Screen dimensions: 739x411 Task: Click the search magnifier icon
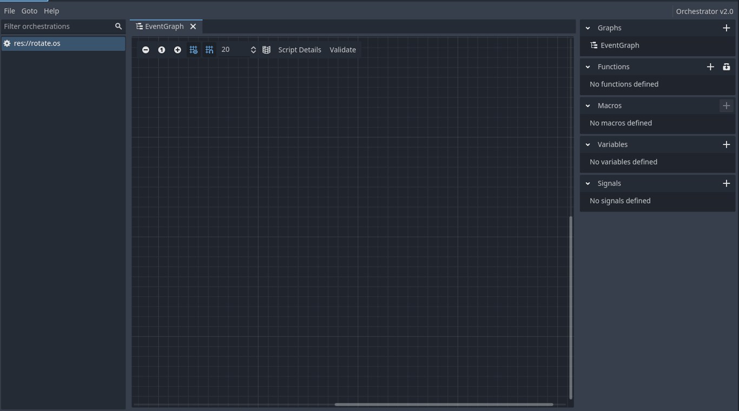coord(118,26)
